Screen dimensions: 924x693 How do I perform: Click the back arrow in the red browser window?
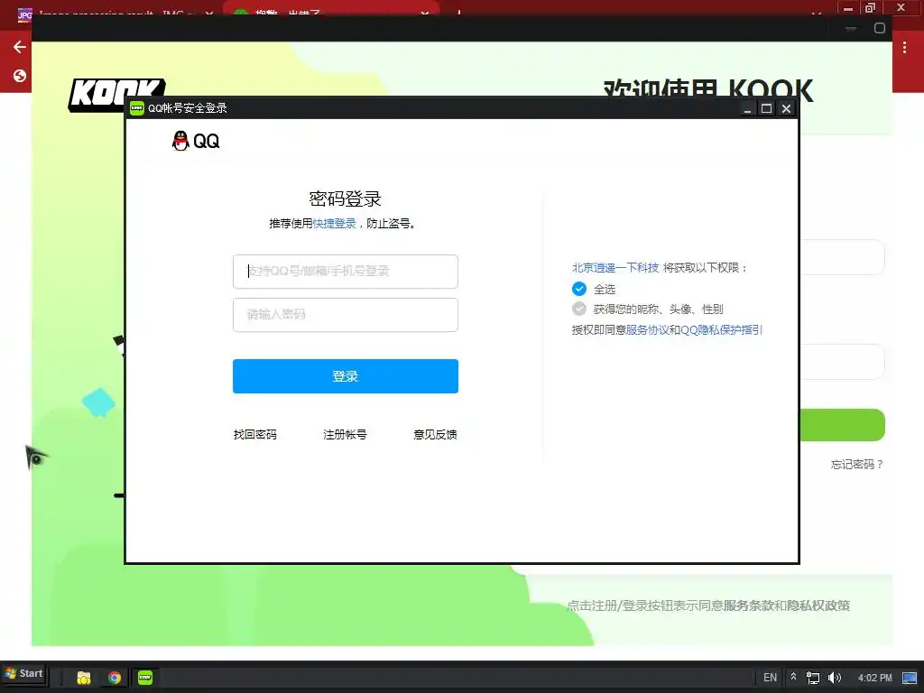[20, 47]
